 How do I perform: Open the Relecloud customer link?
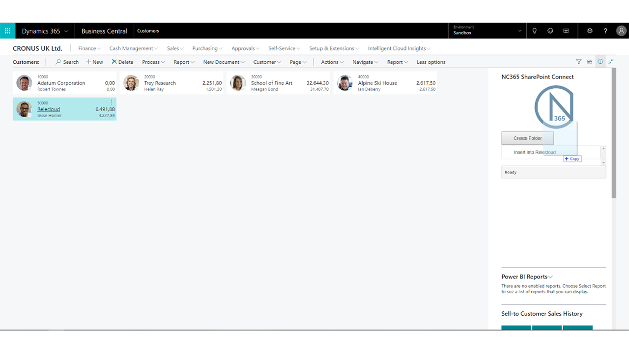coord(49,109)
